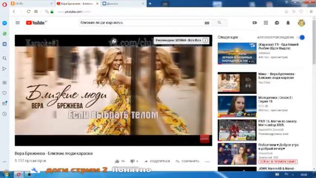The width and height of the screenshot is (316, 178).
Task: Open history clock in sidebar
Action: point(4,114)
